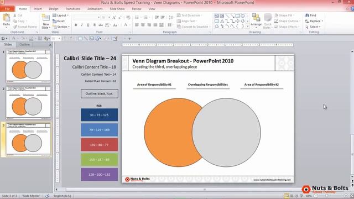354x199 pixels.
Task: Open the Section dropdown
Action: [x=61, y=27]
